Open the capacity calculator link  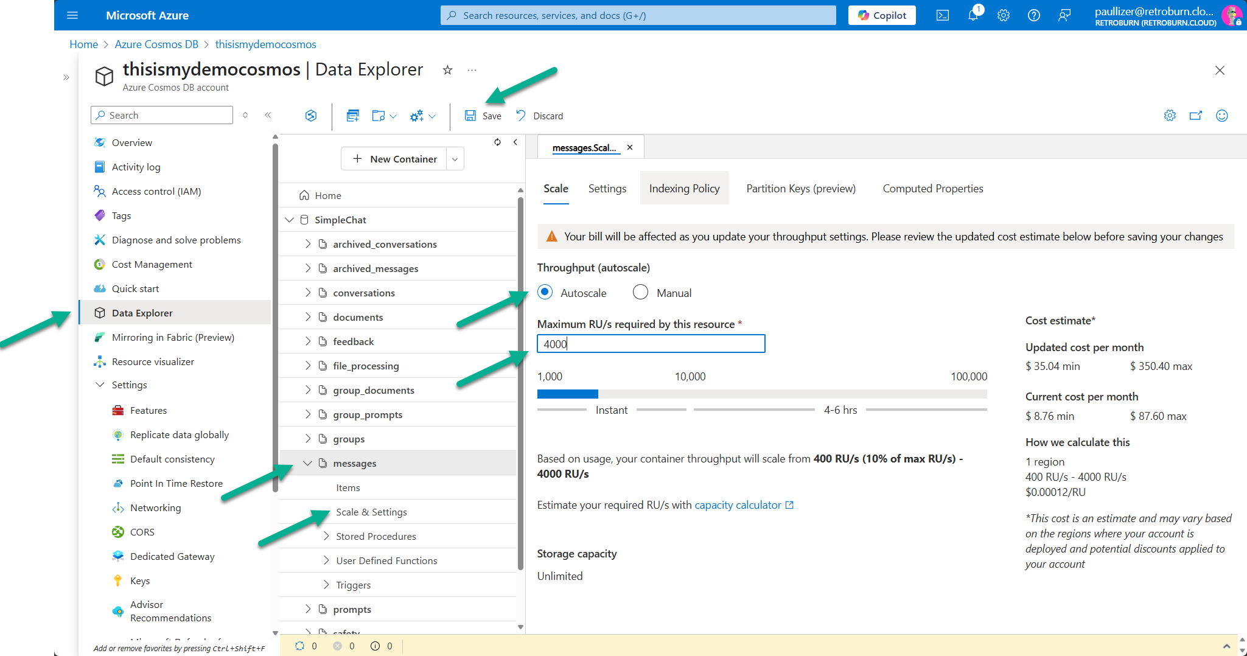[744, 505]
